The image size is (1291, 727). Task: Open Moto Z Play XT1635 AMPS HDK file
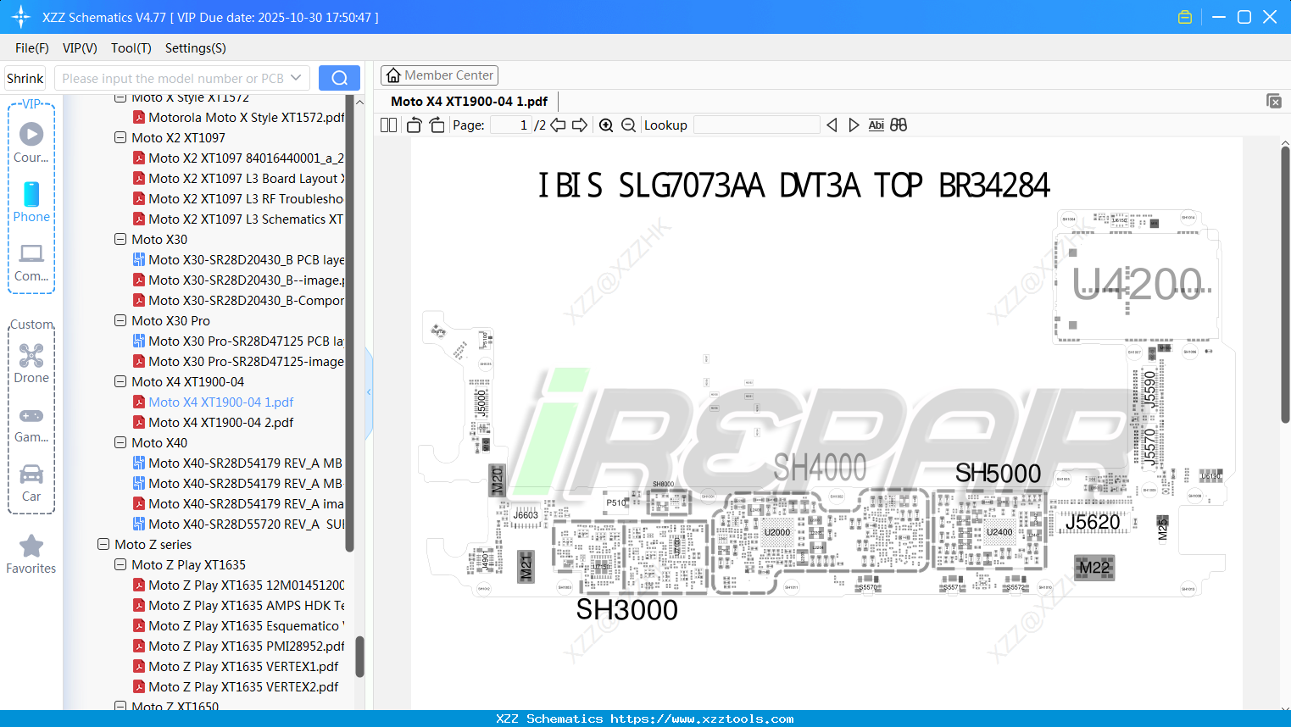[238, 605]
